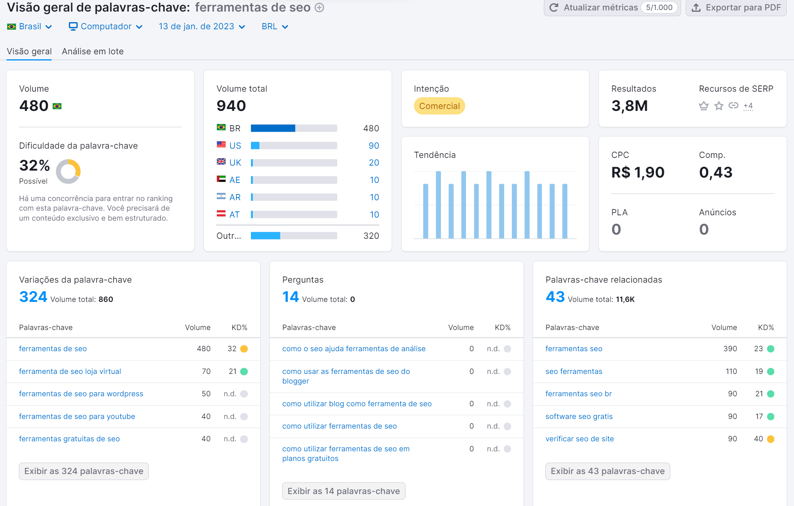
Task: Click the plus icon beside "ferramentas de seo" title
Action: pyautogui.click(x=318, y=7)
